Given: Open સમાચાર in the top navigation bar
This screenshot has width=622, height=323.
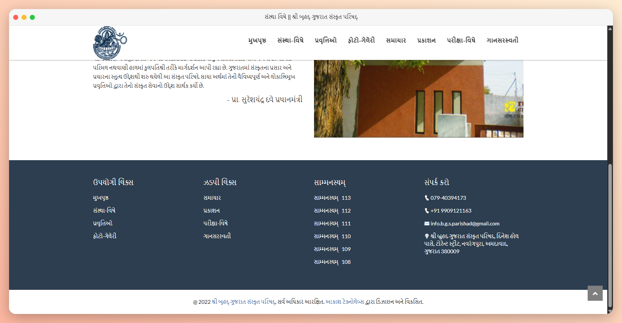Looking at the screenshot, I should pos(396,40).
